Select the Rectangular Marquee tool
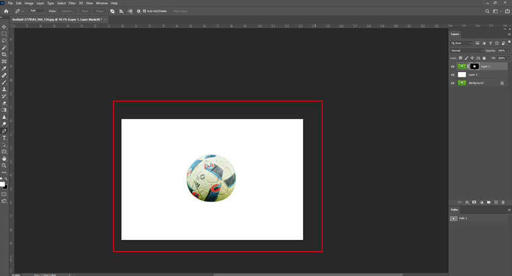The width and height of the screenshot is (512, 276). (4, 34)
